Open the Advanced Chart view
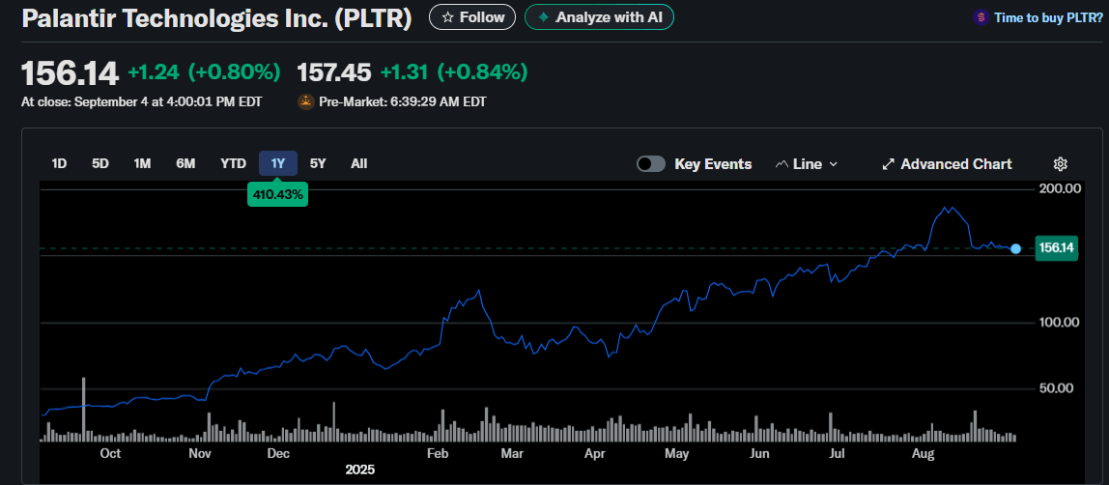The image size is (1109, 485). pos(955,164)
